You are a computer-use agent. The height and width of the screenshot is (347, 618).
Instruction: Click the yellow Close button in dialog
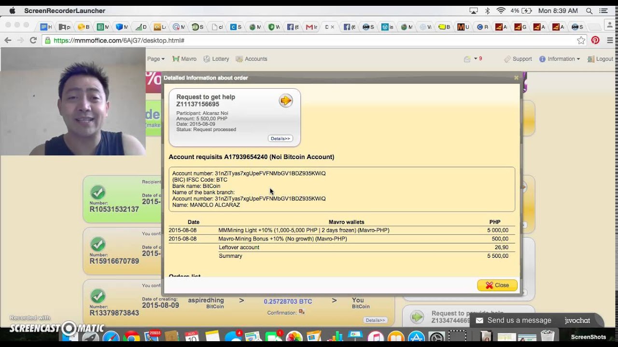pyautogui.click(x=497, y=285)
